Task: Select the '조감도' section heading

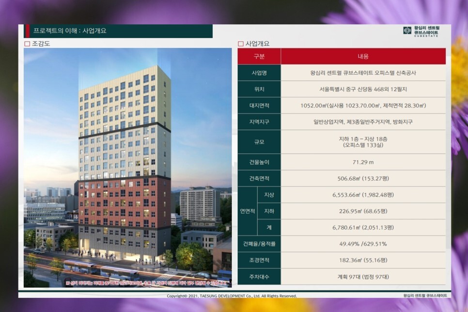Action: pyautogui.click(x=41, y=44)
